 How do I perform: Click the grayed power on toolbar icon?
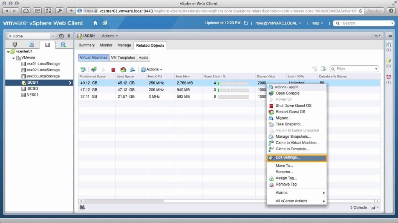(x=103, y=69)
